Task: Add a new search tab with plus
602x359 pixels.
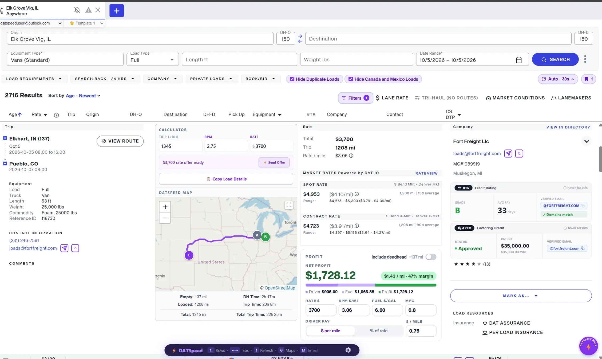Action: pyautogui.click(x=117, y=11)
